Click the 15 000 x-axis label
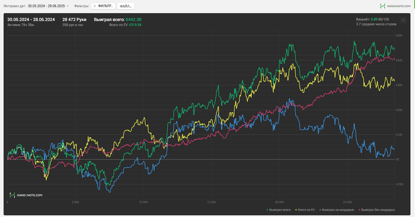The width and height of the screenshot is (415, 217). pyautogui.click(x=211, y=202)
